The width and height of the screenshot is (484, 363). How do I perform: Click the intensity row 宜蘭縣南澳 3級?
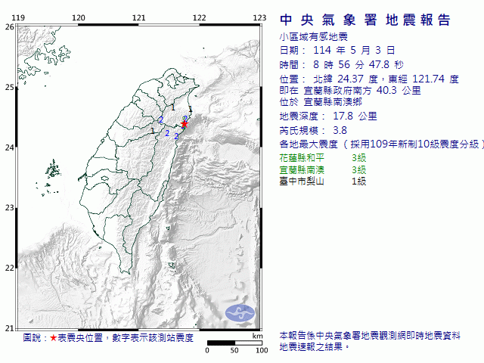click(323, 169)
